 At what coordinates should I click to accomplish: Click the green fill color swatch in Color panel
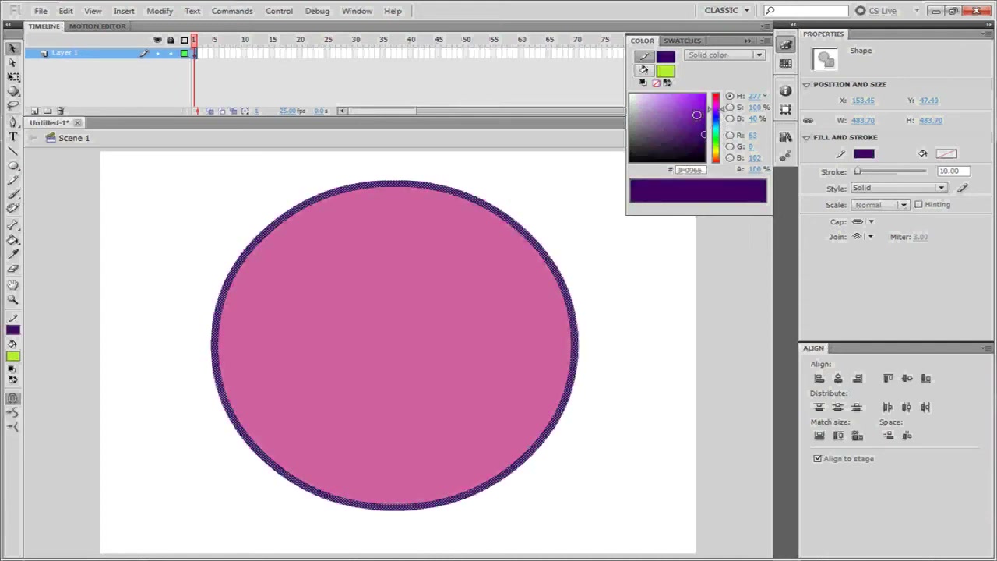[665, 71]
